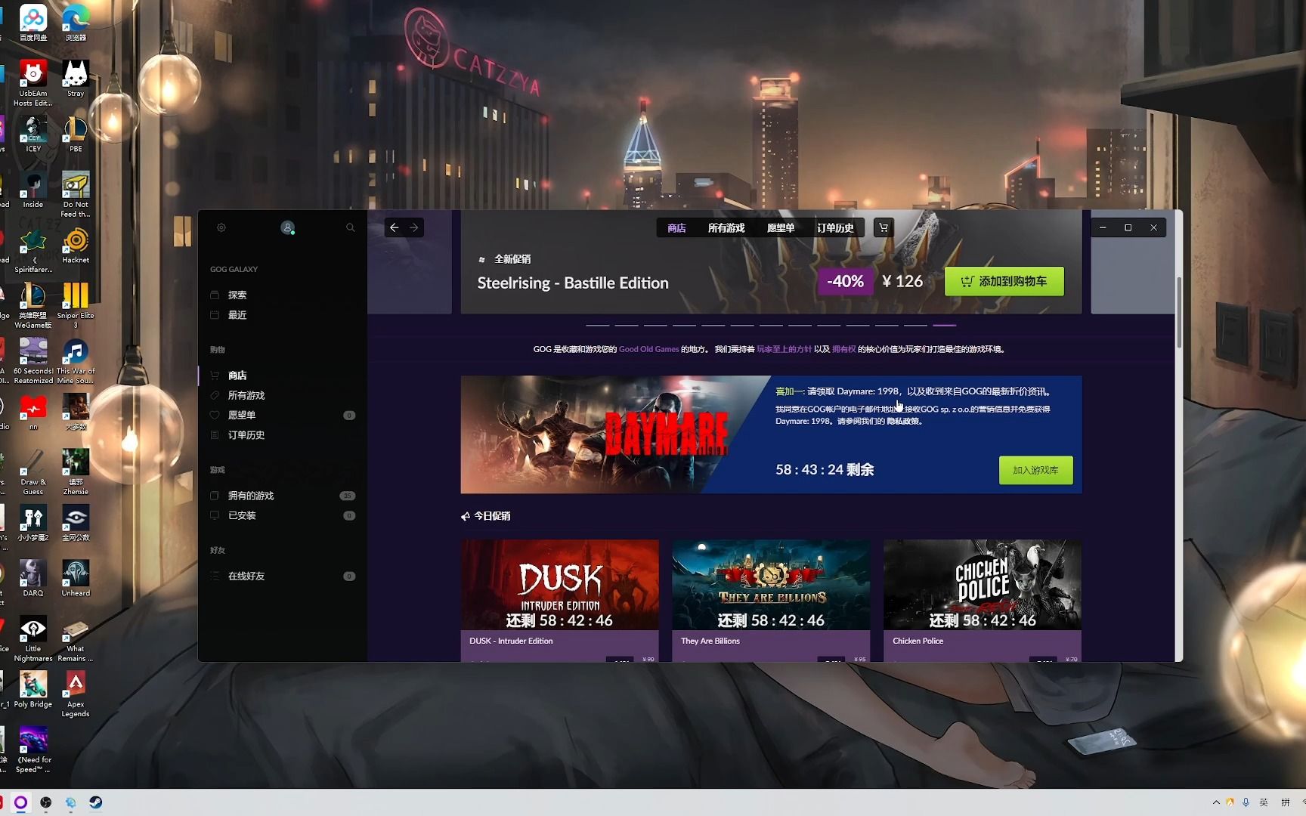
Task: Open the 玩家至上的方针 link
Action: coord(784,349)
